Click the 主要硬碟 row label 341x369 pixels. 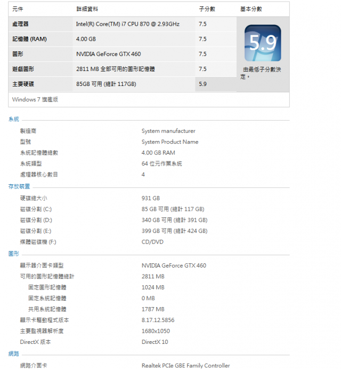point(23,84)
